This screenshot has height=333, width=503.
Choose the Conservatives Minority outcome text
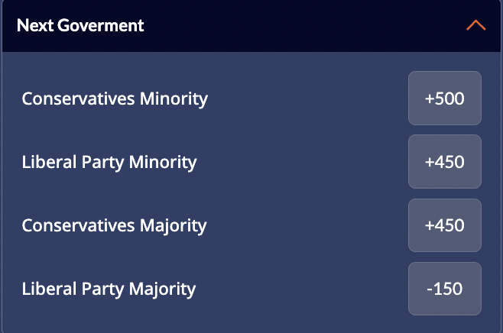(x=115, y=99)
